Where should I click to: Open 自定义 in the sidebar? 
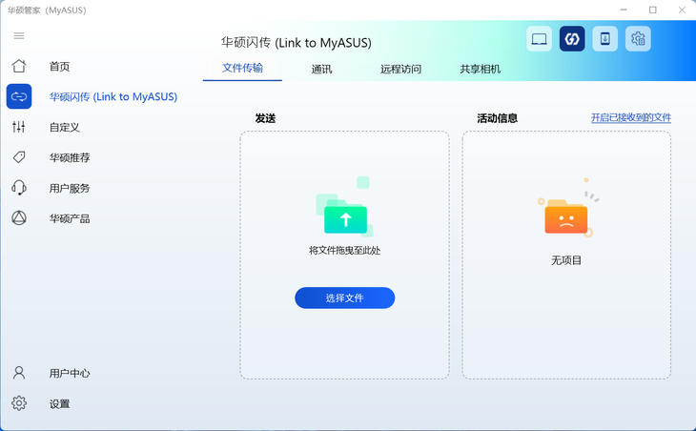coord(65,128)
